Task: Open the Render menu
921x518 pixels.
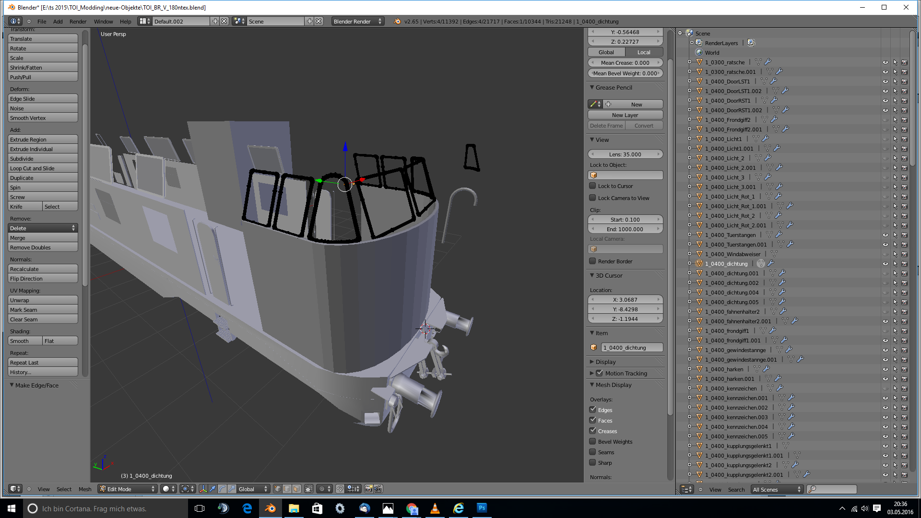Action: click(78, 21)
